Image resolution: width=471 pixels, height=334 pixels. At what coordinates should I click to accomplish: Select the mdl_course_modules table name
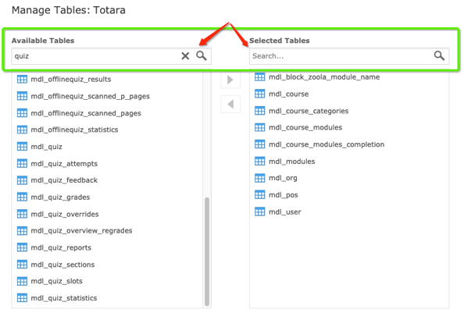[x=305, y=127]
